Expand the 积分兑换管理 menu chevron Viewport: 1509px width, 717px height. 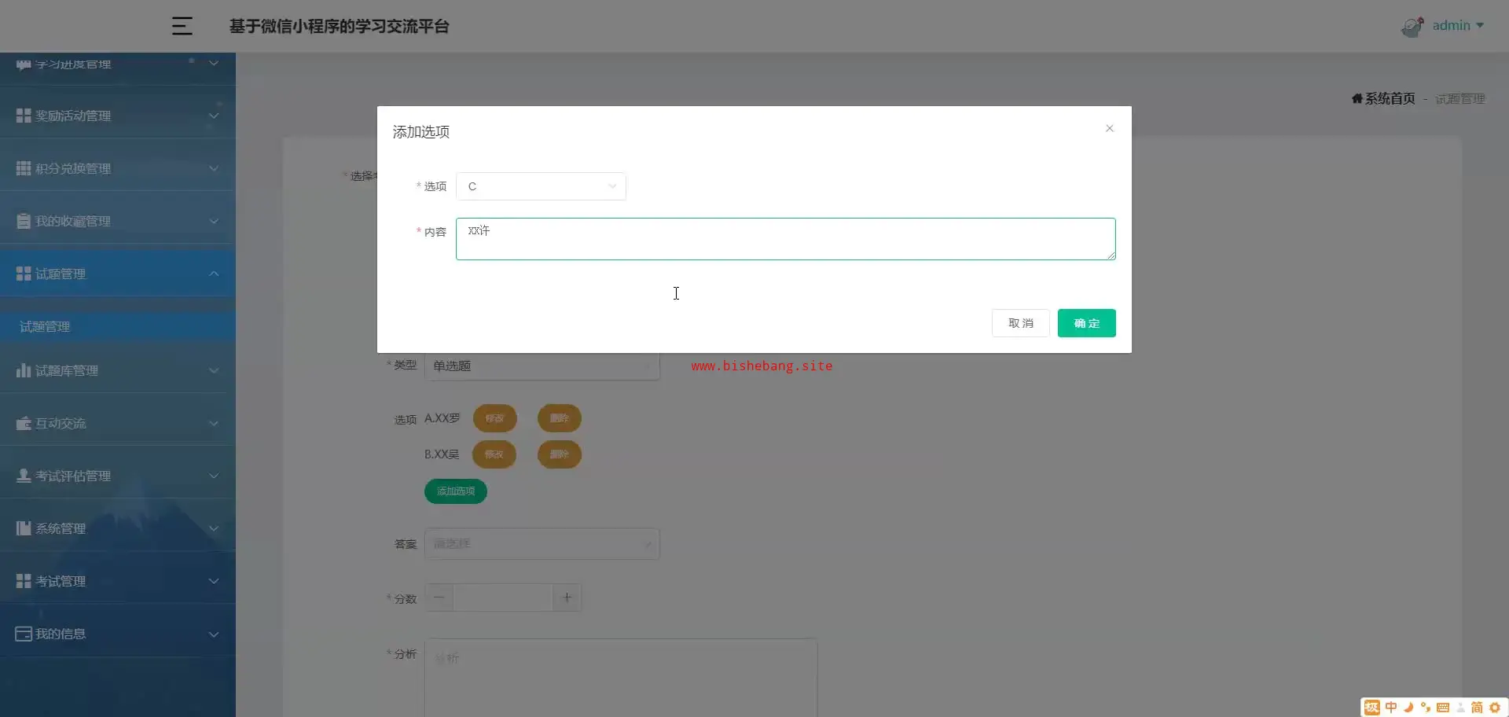[x=214, y=168]
